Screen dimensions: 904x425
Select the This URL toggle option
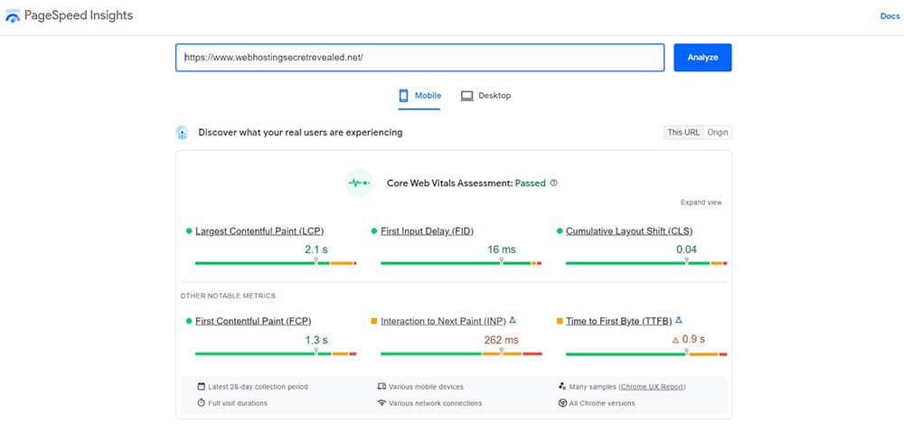pos(683,132)
